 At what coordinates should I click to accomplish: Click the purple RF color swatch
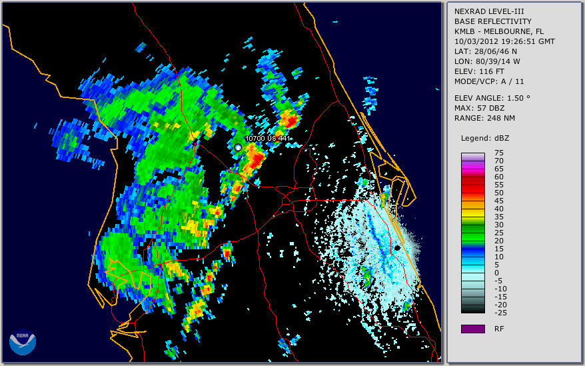point(472,329)
